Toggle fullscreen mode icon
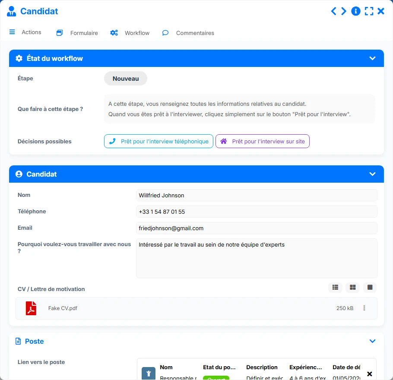Image resolution: width=393 pixels, height=380 pixels. [369, 11]
